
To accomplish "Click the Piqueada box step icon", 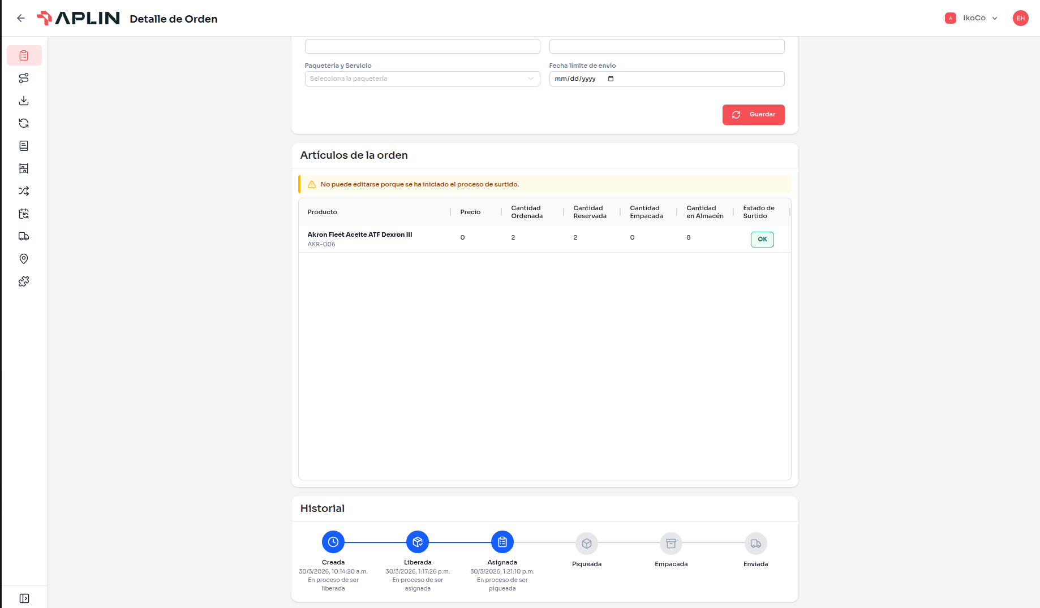I will 587,544.
